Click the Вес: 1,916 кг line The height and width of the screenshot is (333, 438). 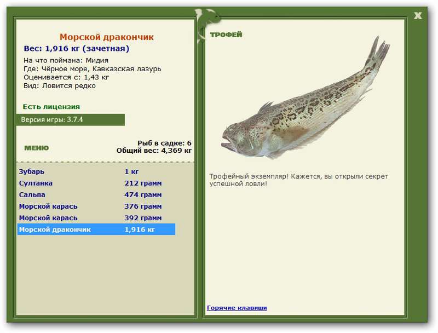click(x=77, y=48)
